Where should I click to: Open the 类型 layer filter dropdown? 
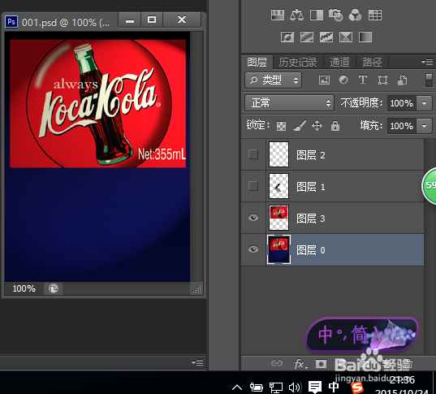pyautogui.click(x=273, y=80)
